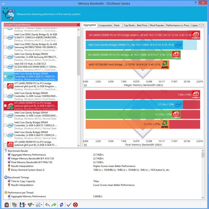The width and height of the screenshot is (209, 209).
Task: Click the question mark help button
Action: click(196, 3)
